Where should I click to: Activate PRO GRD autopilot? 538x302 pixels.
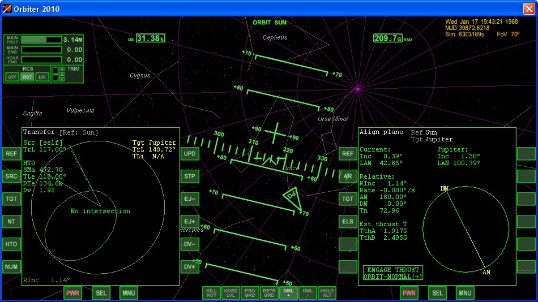click(x=250, y=293)
